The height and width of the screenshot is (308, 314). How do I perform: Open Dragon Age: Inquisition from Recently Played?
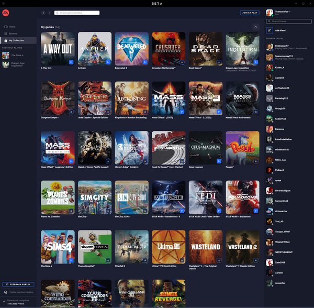(x=18, y=64)
